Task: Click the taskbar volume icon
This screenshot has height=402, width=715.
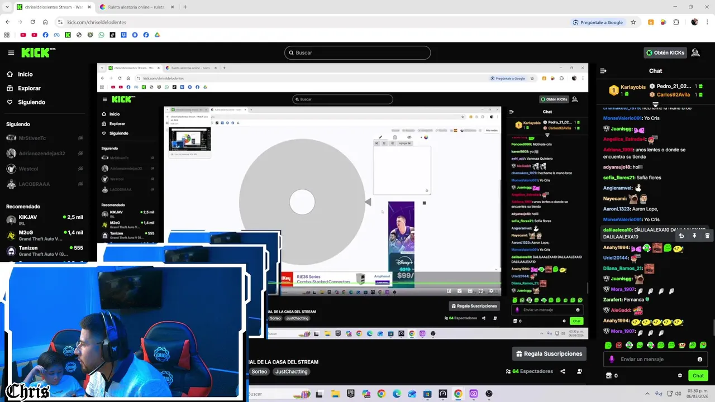Action: [677, 394]
